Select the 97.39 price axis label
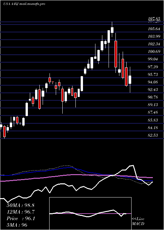 pyautogui.click(x=153, y=67)
